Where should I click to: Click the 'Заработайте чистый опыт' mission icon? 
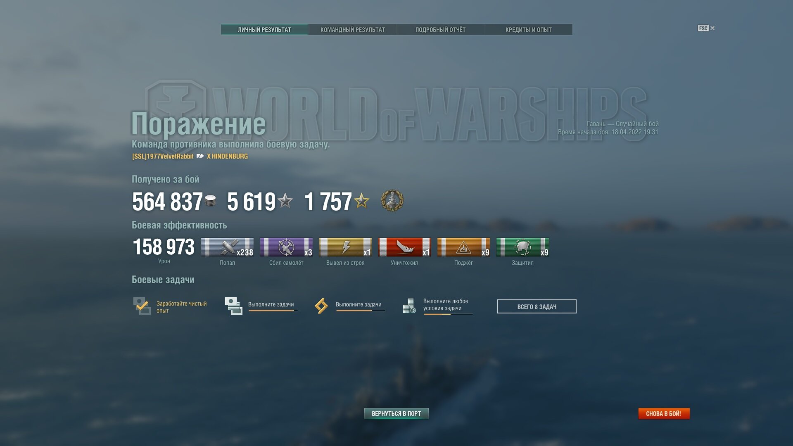pos(142,306)
